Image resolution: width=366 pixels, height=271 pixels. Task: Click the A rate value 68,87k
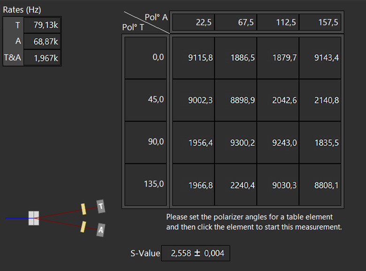pos(42,41)
